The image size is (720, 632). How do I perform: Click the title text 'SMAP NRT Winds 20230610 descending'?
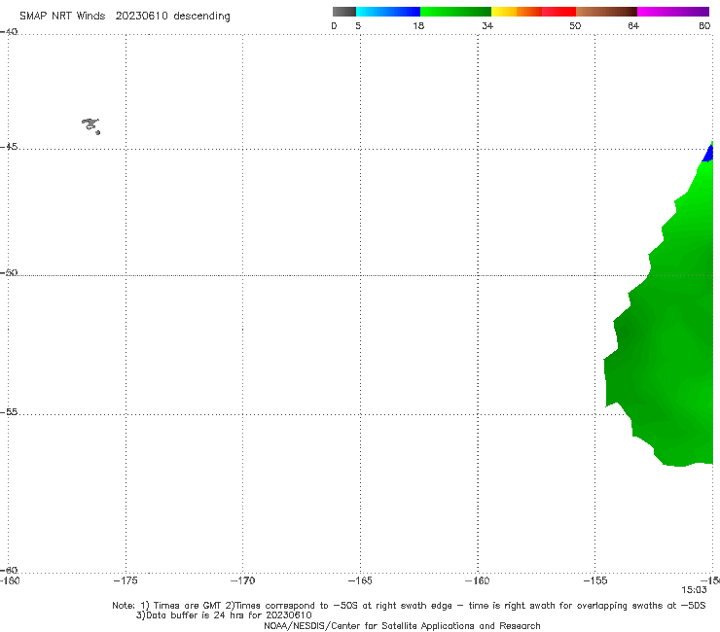(x=125, y=17)
